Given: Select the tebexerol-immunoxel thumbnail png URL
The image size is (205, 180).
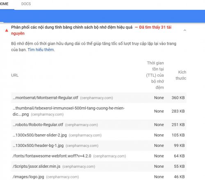Looking at the screenshot, I should [68, 111].
